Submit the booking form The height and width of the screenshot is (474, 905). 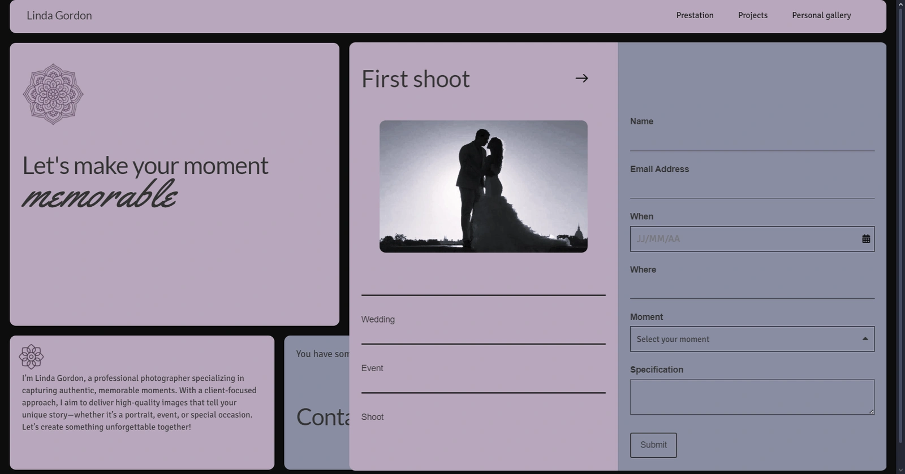pyautogui.click(x=653, y=445)
